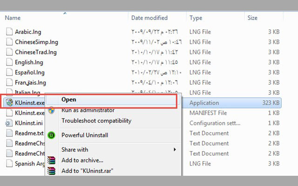Select the ChineseSimp.lng file icon
298x186 pixels.
pos(8,42)
